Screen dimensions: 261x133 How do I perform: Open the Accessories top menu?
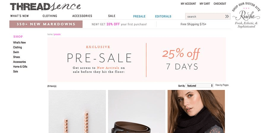tap(82, 16)
